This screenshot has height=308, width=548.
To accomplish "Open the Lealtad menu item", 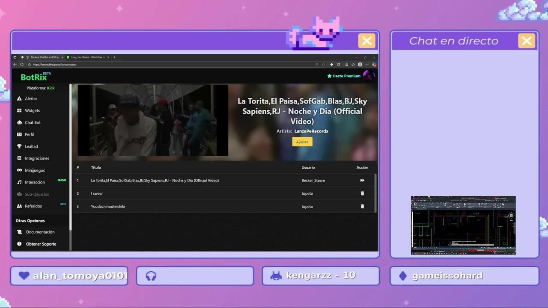I will (31, 146).
